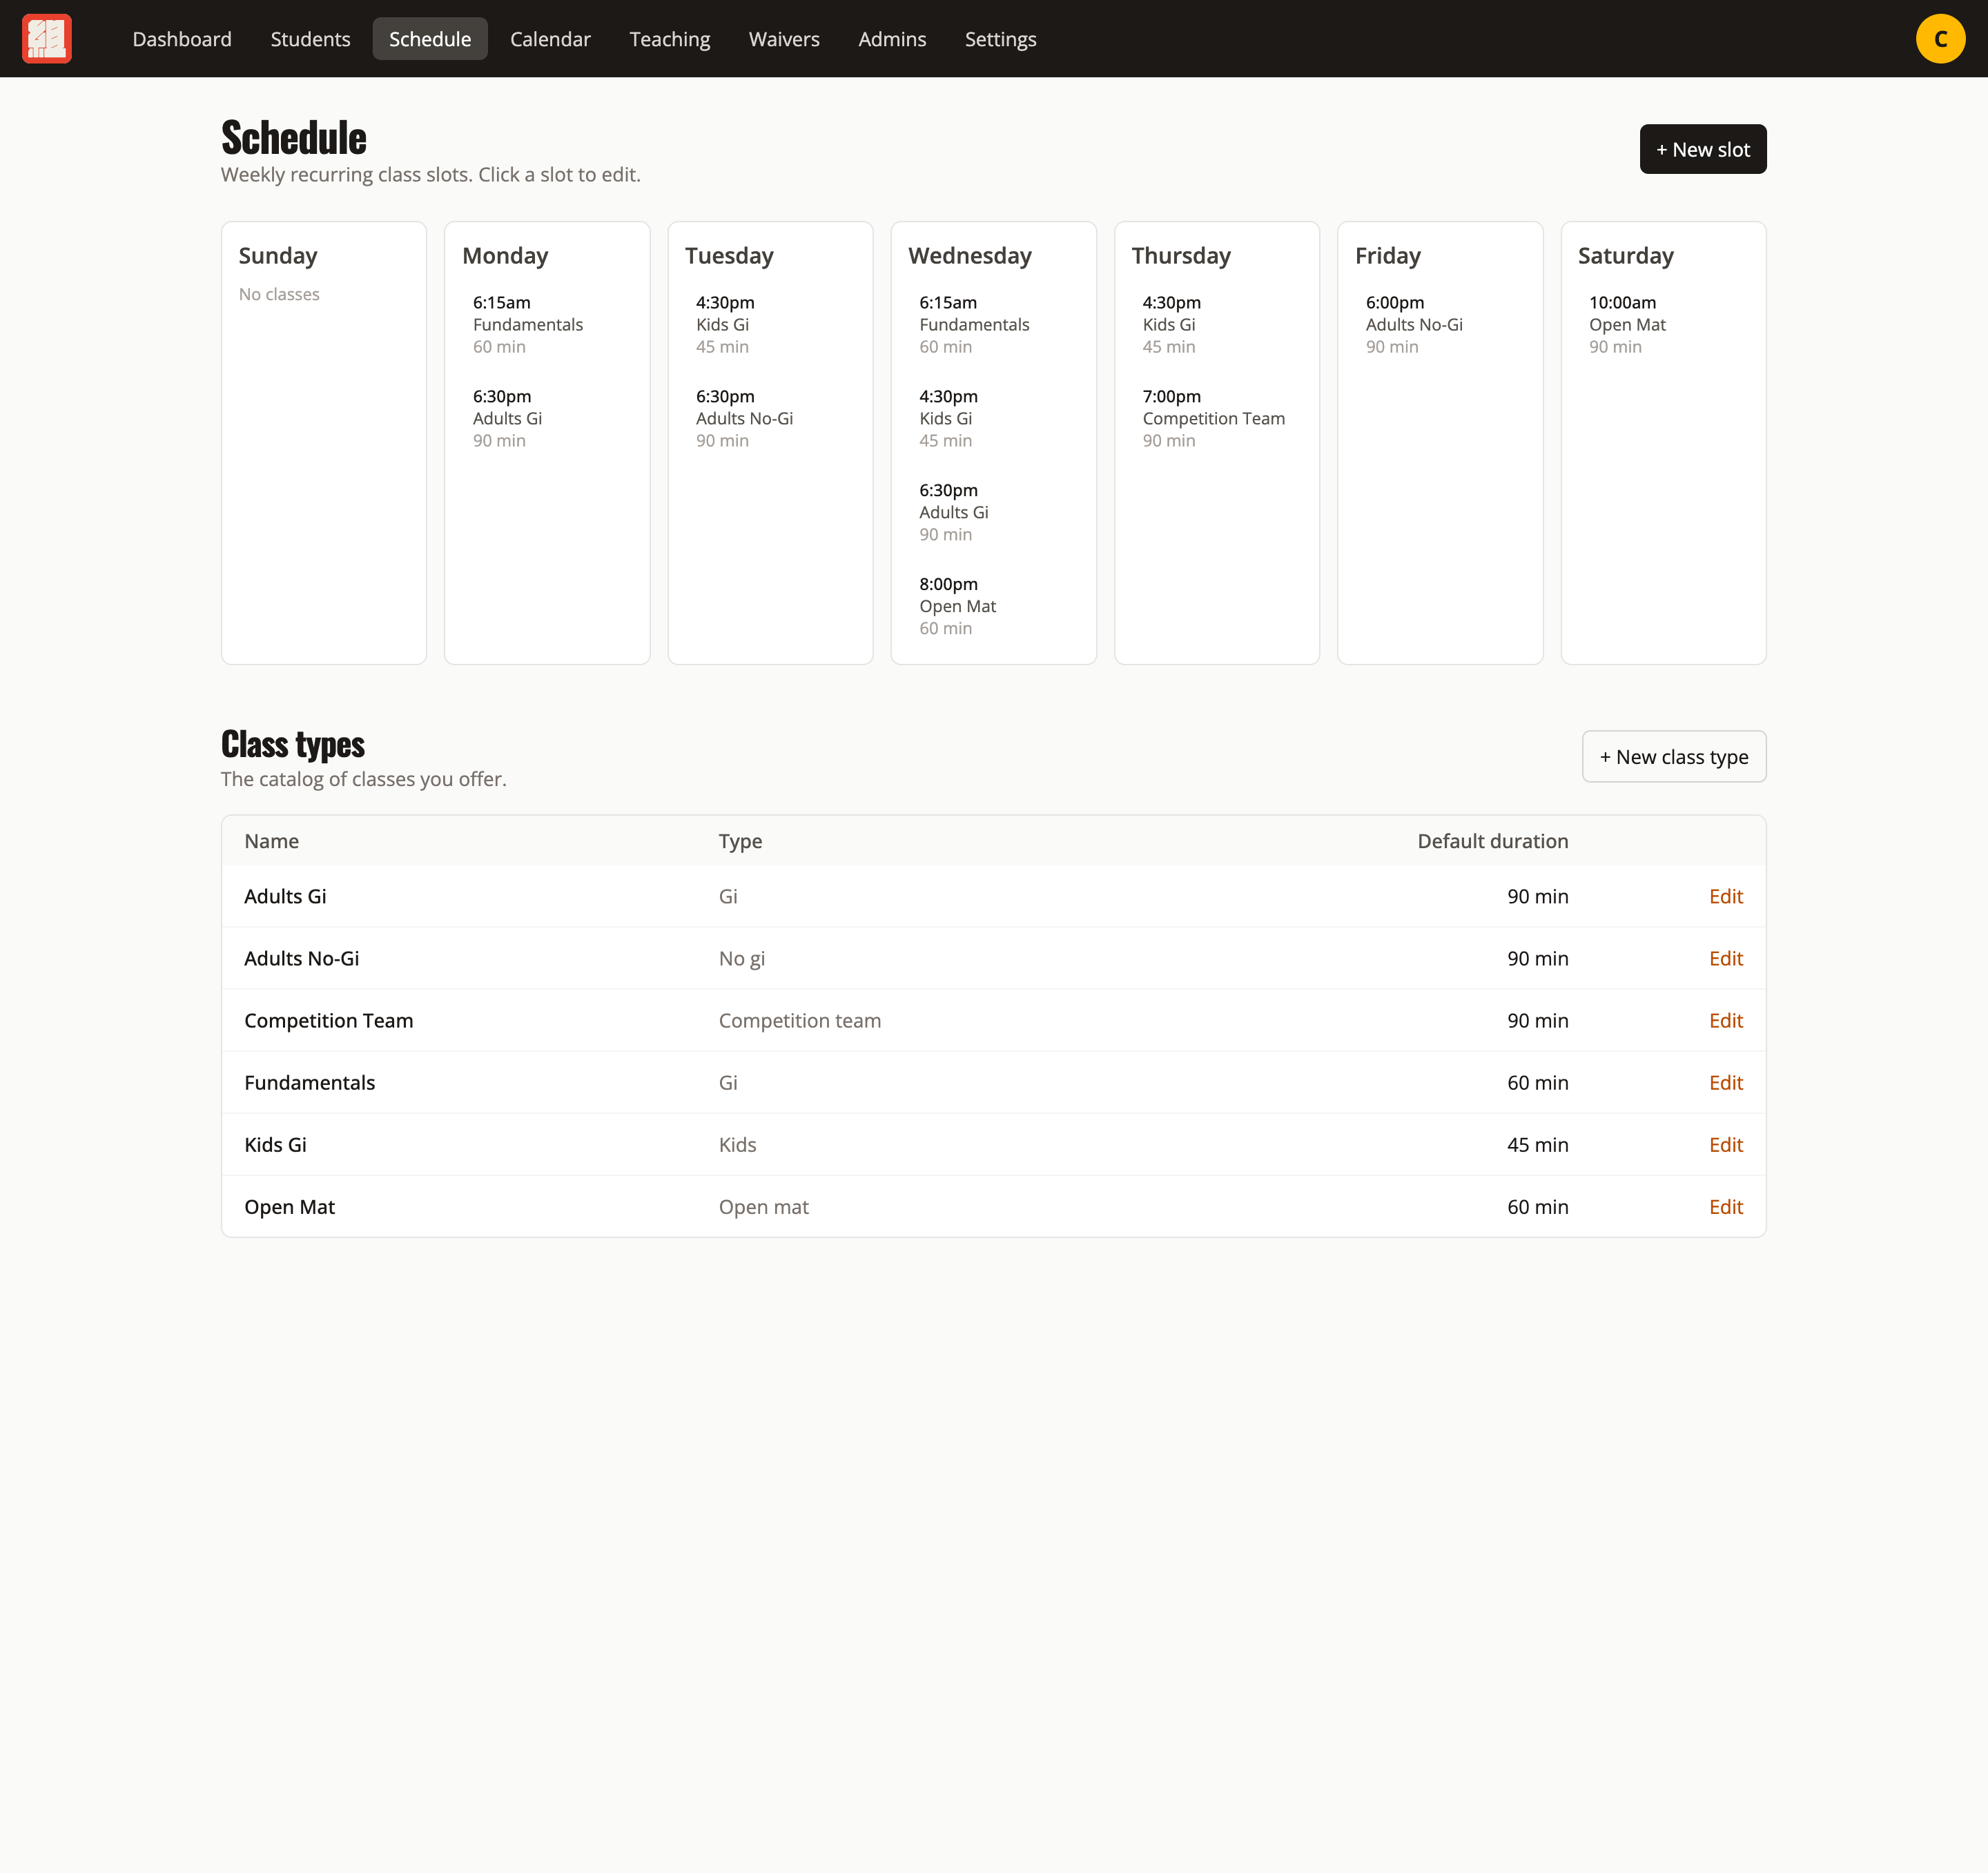Image resolution: width=1988 pixels, height=1873 pixels.
Task: Edit the Competition Team class type
Action: pos(1725,1020)
